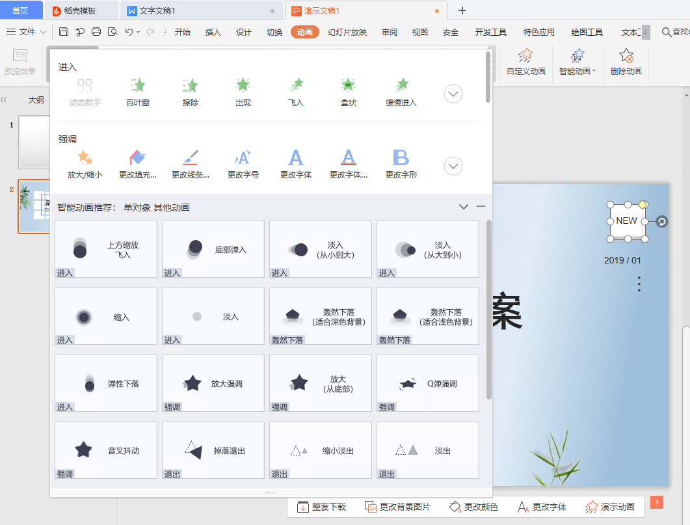
Task: Apply the 更改字号 emphasis effect
Action: [243, 161]
